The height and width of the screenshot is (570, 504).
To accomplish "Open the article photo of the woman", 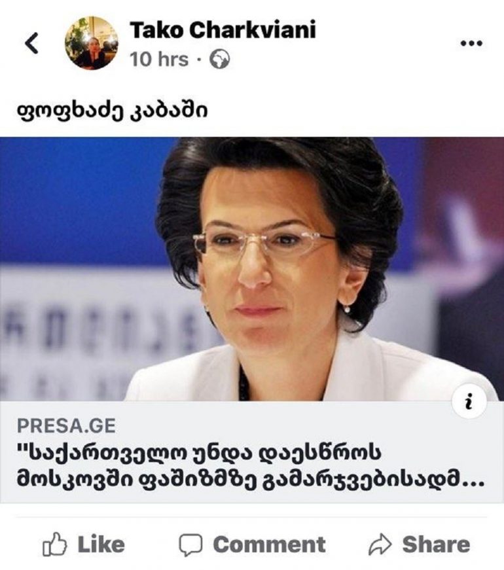I will click(x=252, y=269).
